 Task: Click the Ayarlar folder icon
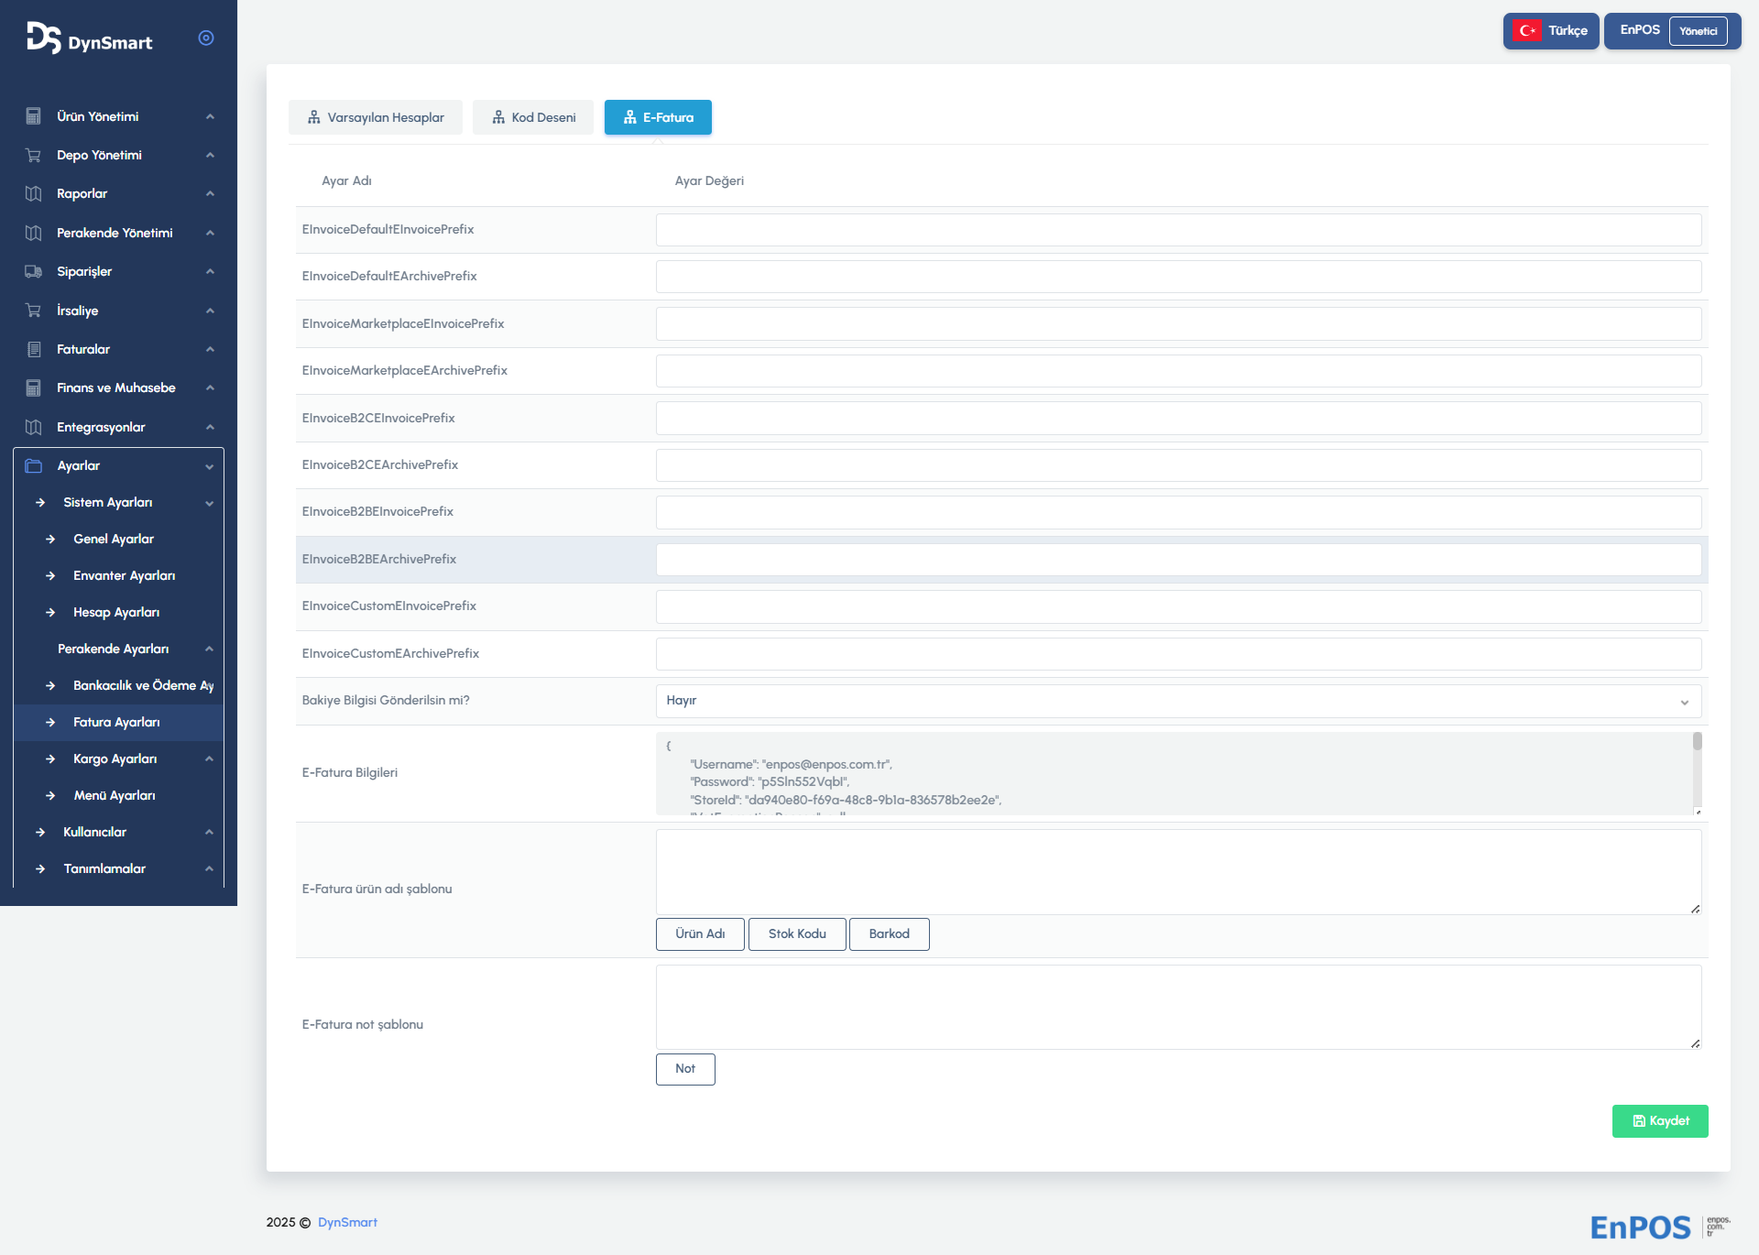(x=34, y=465)
